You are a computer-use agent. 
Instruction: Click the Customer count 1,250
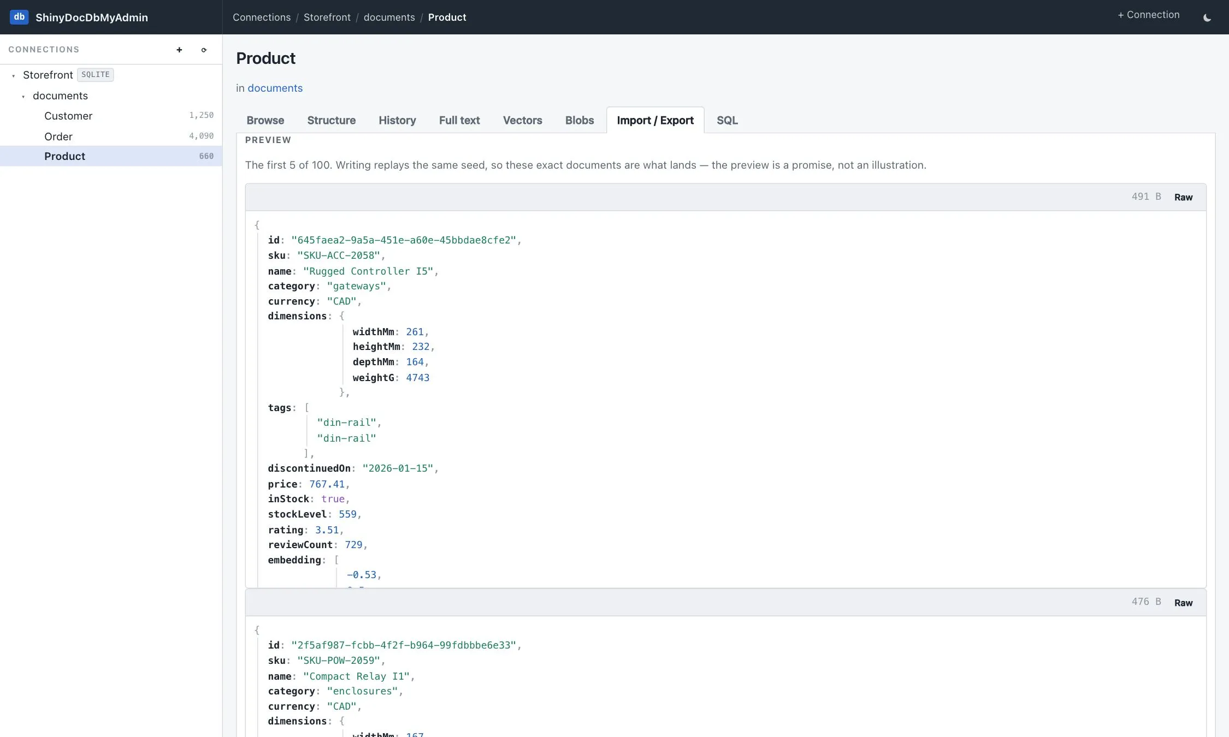[201, 115]
